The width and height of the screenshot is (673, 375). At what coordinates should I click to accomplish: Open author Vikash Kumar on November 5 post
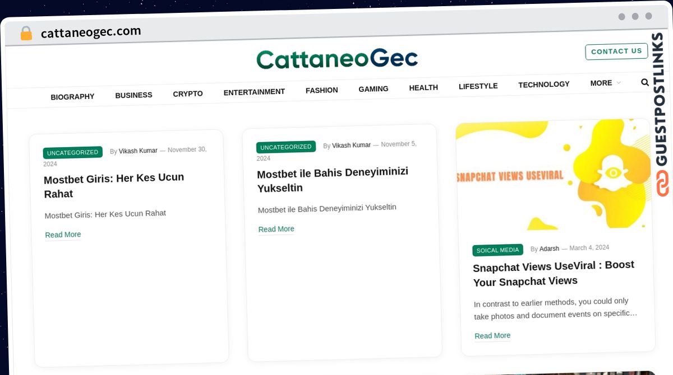[351, 146]
